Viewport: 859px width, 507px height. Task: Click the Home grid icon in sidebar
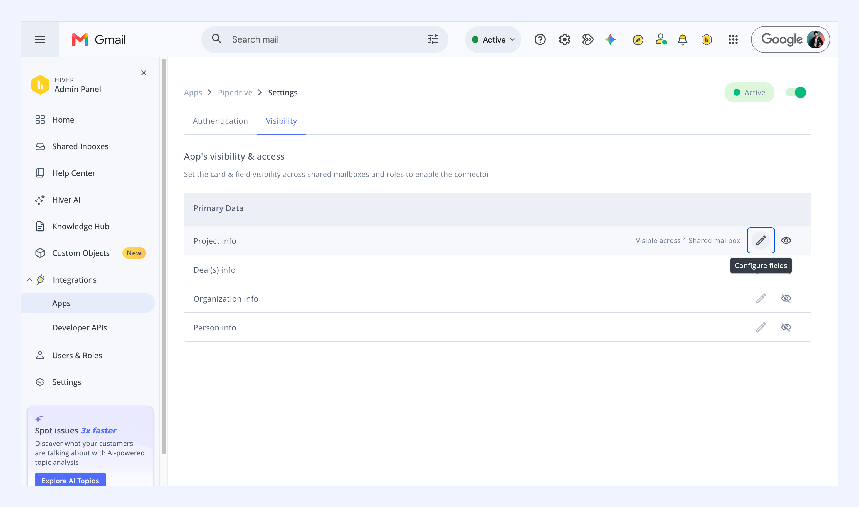tap(40, 120)
